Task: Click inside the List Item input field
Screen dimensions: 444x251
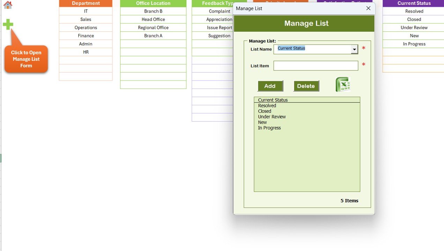Action: (x=315, y=66)
